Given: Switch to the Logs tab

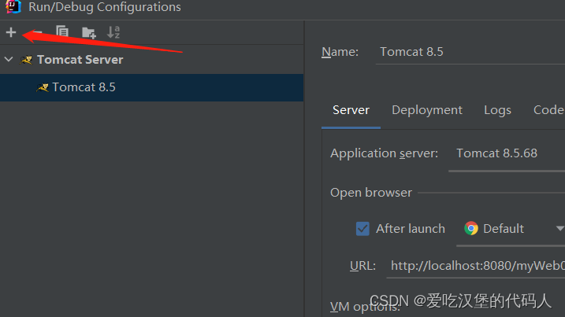Looking at the screenshot, I should coord(497,110).
